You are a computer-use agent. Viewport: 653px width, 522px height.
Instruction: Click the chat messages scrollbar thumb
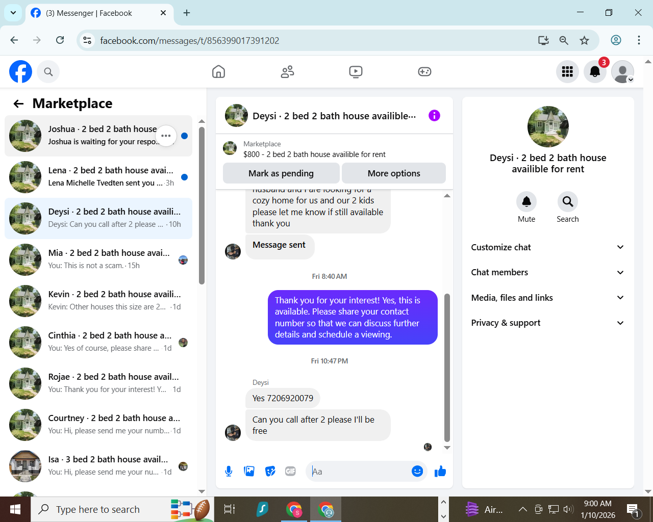pos(447,367)
